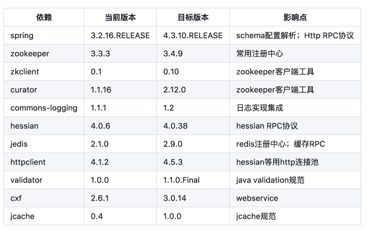Click the 4.1.2 version cell

(x=120, y=162)
